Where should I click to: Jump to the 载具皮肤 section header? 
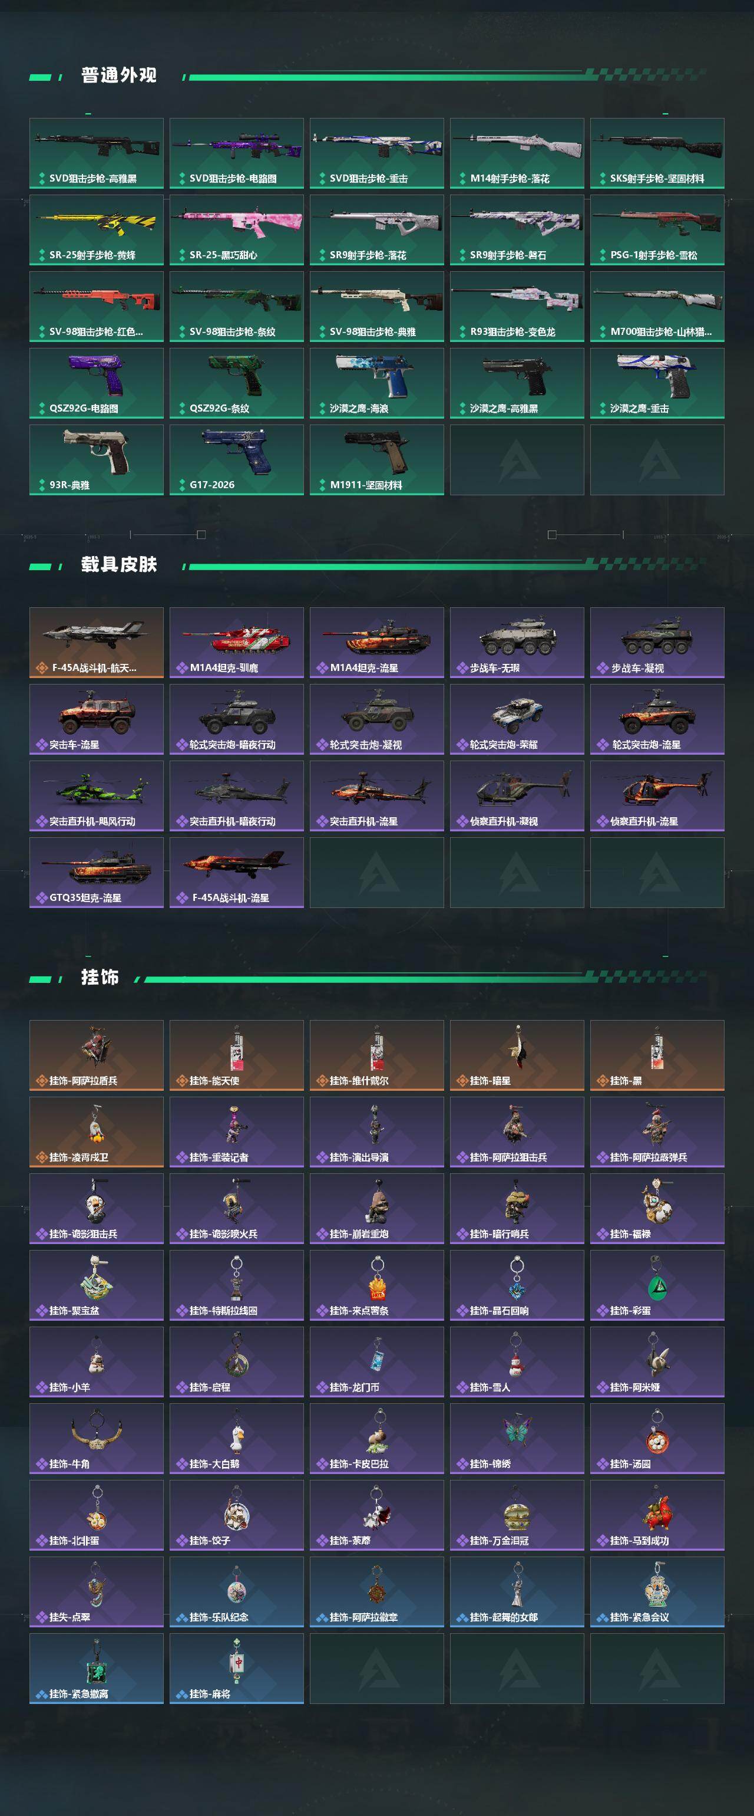click(x=118, y=565)
